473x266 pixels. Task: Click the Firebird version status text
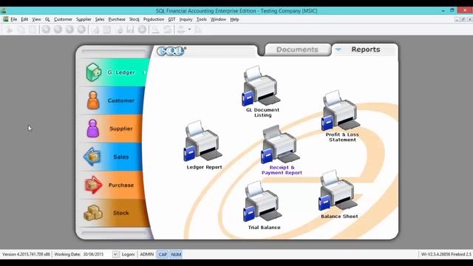pyautogui.click(x=446, y=254)
